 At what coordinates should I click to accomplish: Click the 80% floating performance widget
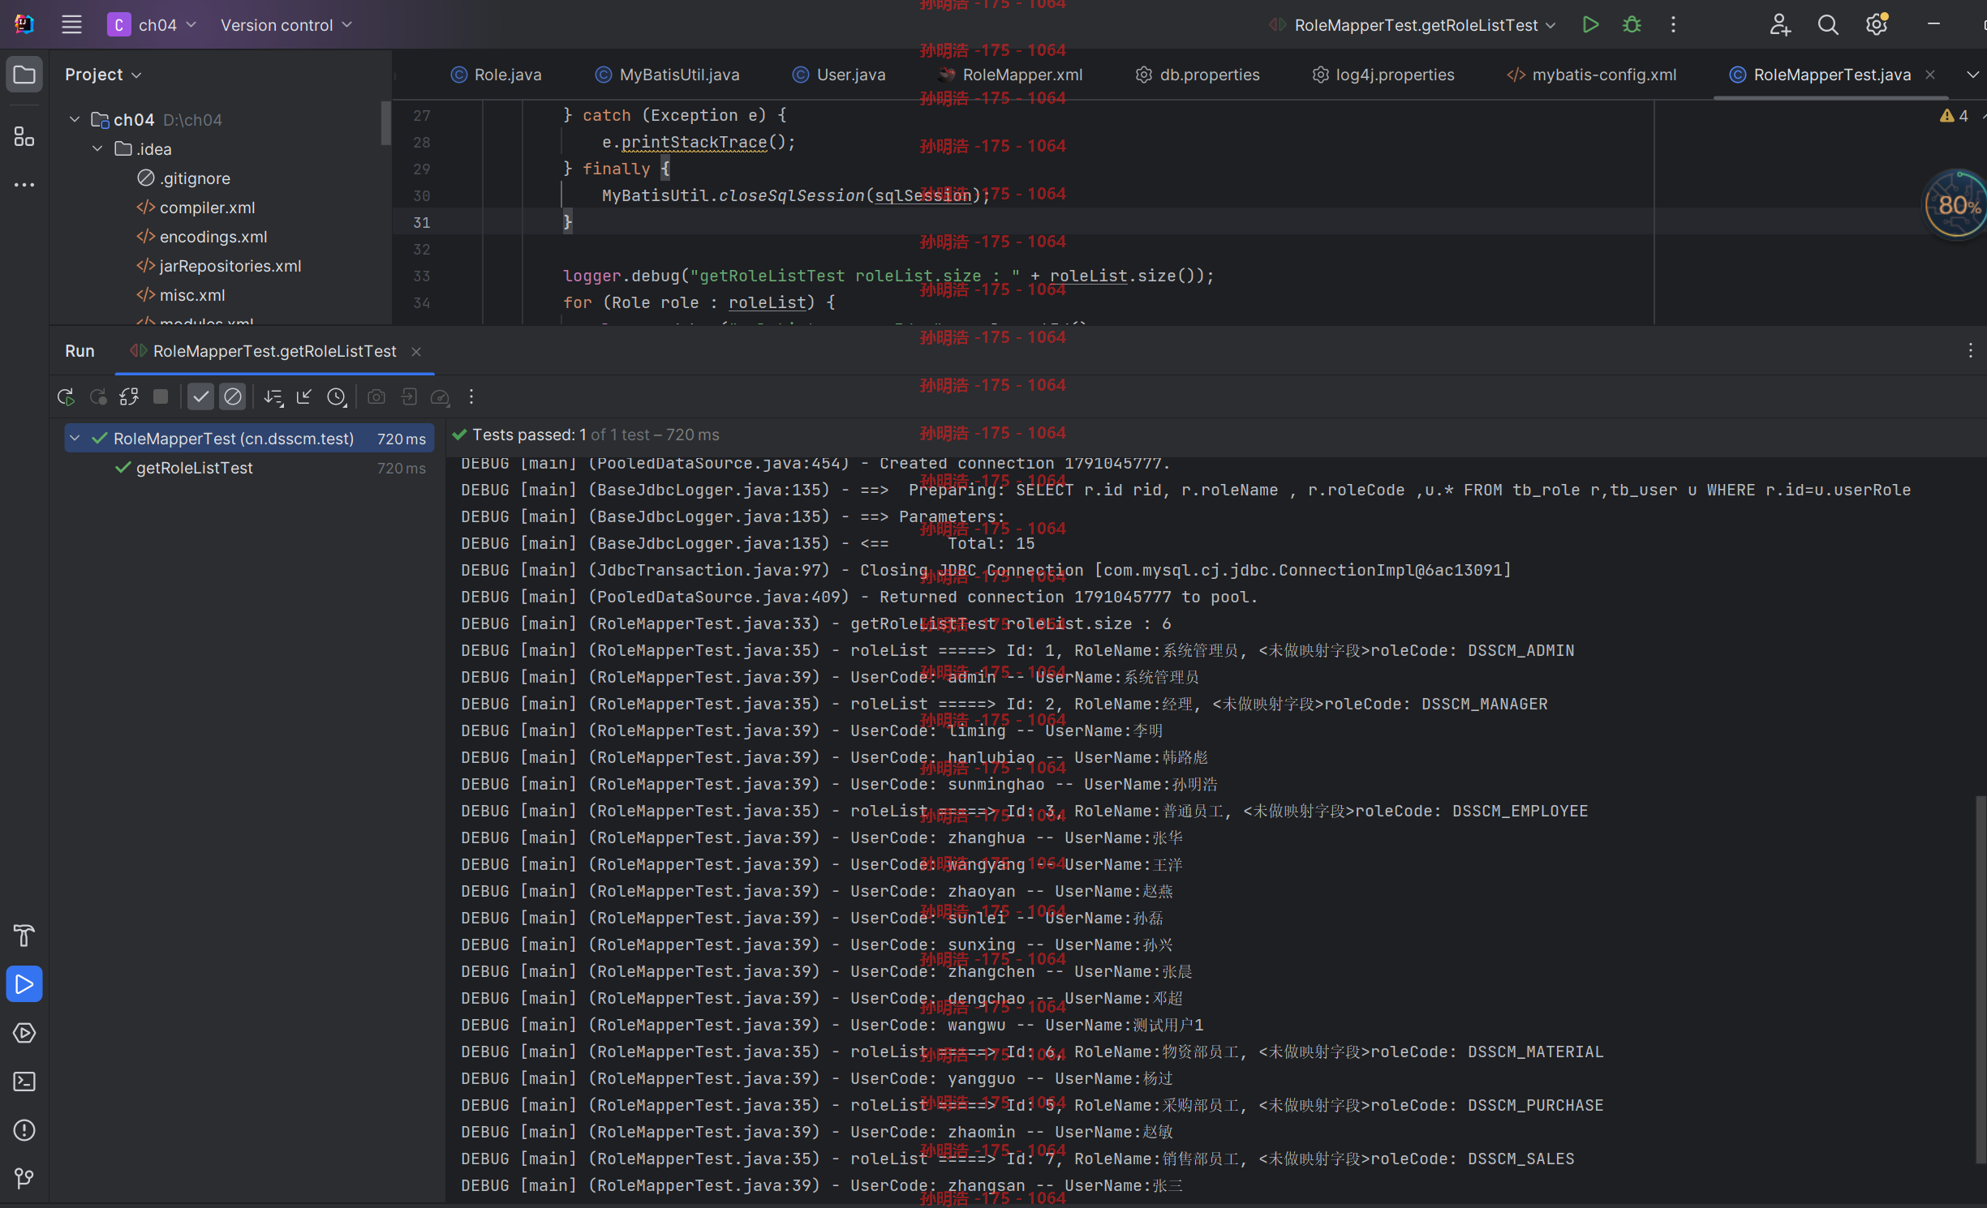[1957, 204]
